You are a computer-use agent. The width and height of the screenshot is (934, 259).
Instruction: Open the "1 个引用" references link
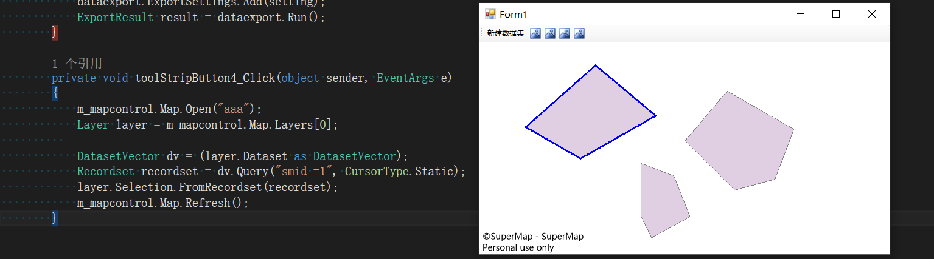coord(77,63)
